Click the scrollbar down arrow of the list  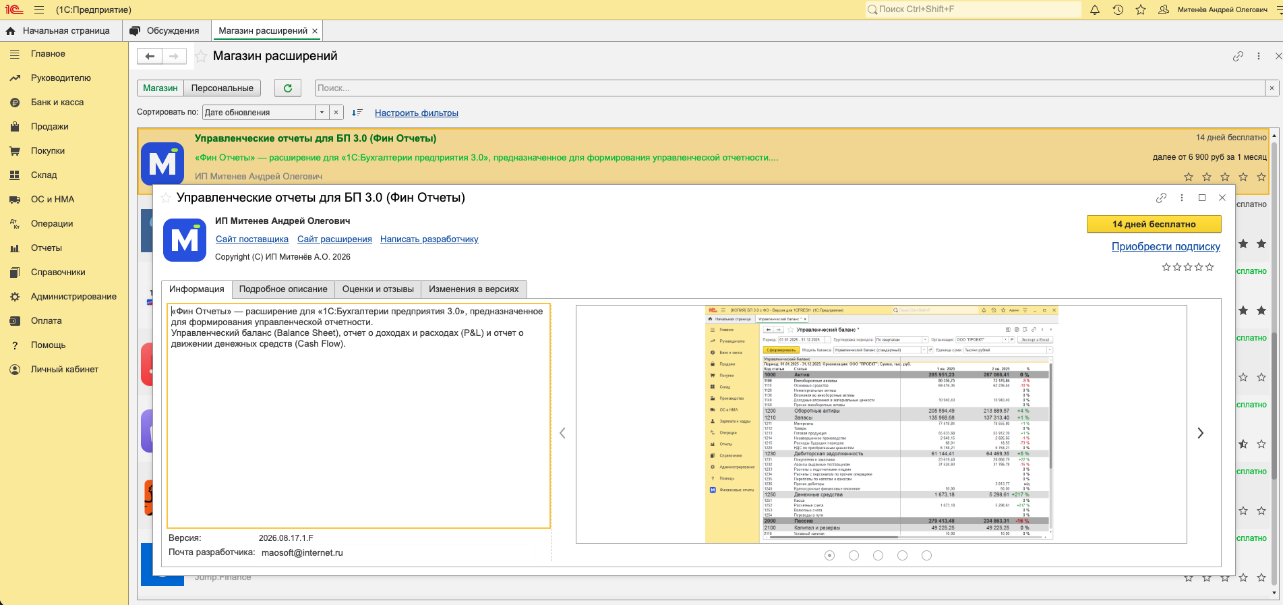(x=1274, y=594)
